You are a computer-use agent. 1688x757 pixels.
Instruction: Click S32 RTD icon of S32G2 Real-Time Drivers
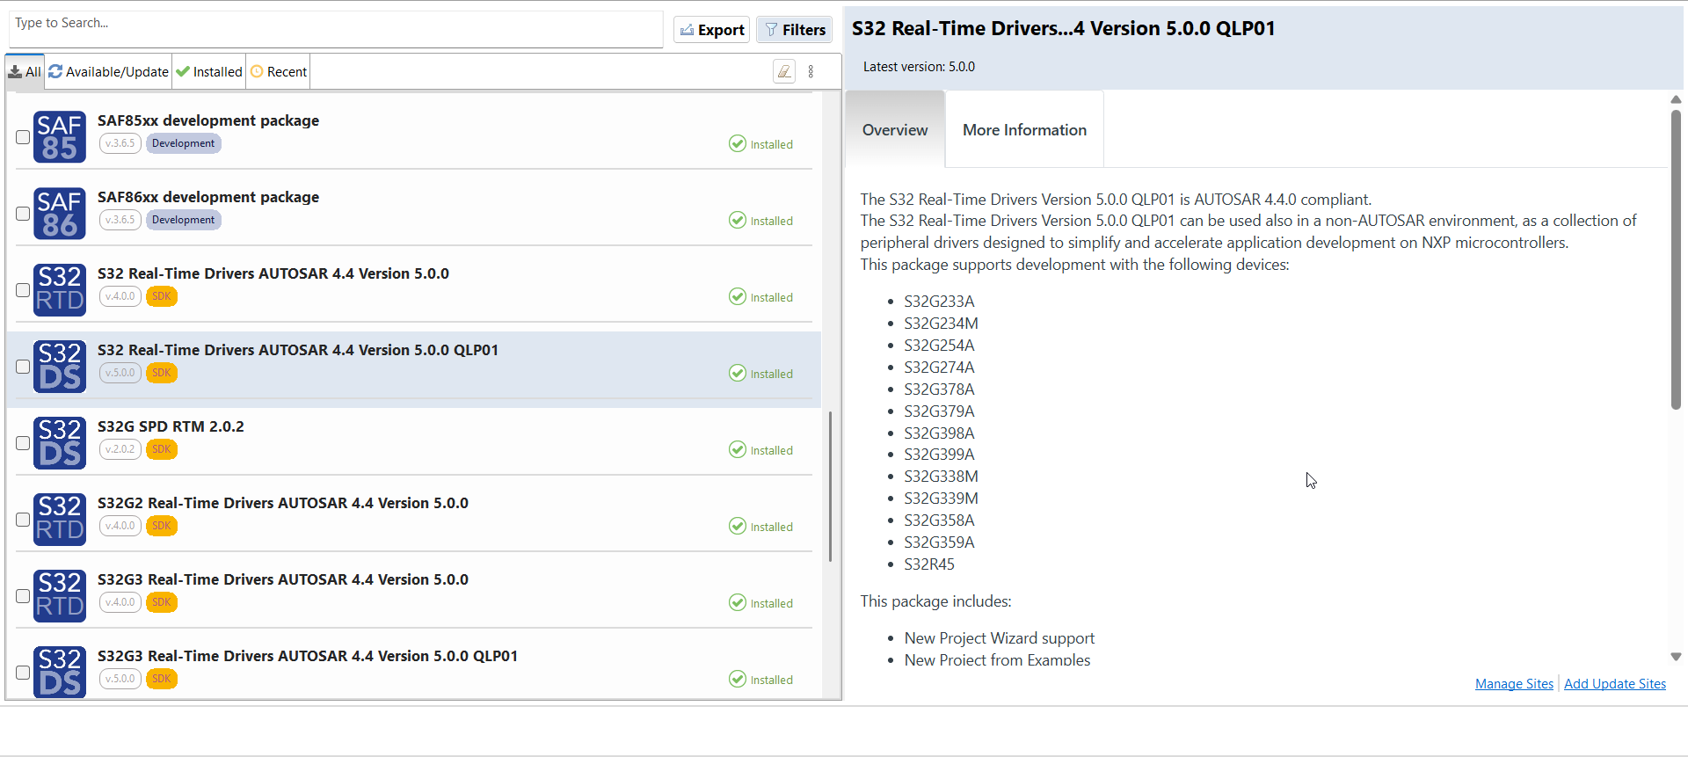pos(60,520)
